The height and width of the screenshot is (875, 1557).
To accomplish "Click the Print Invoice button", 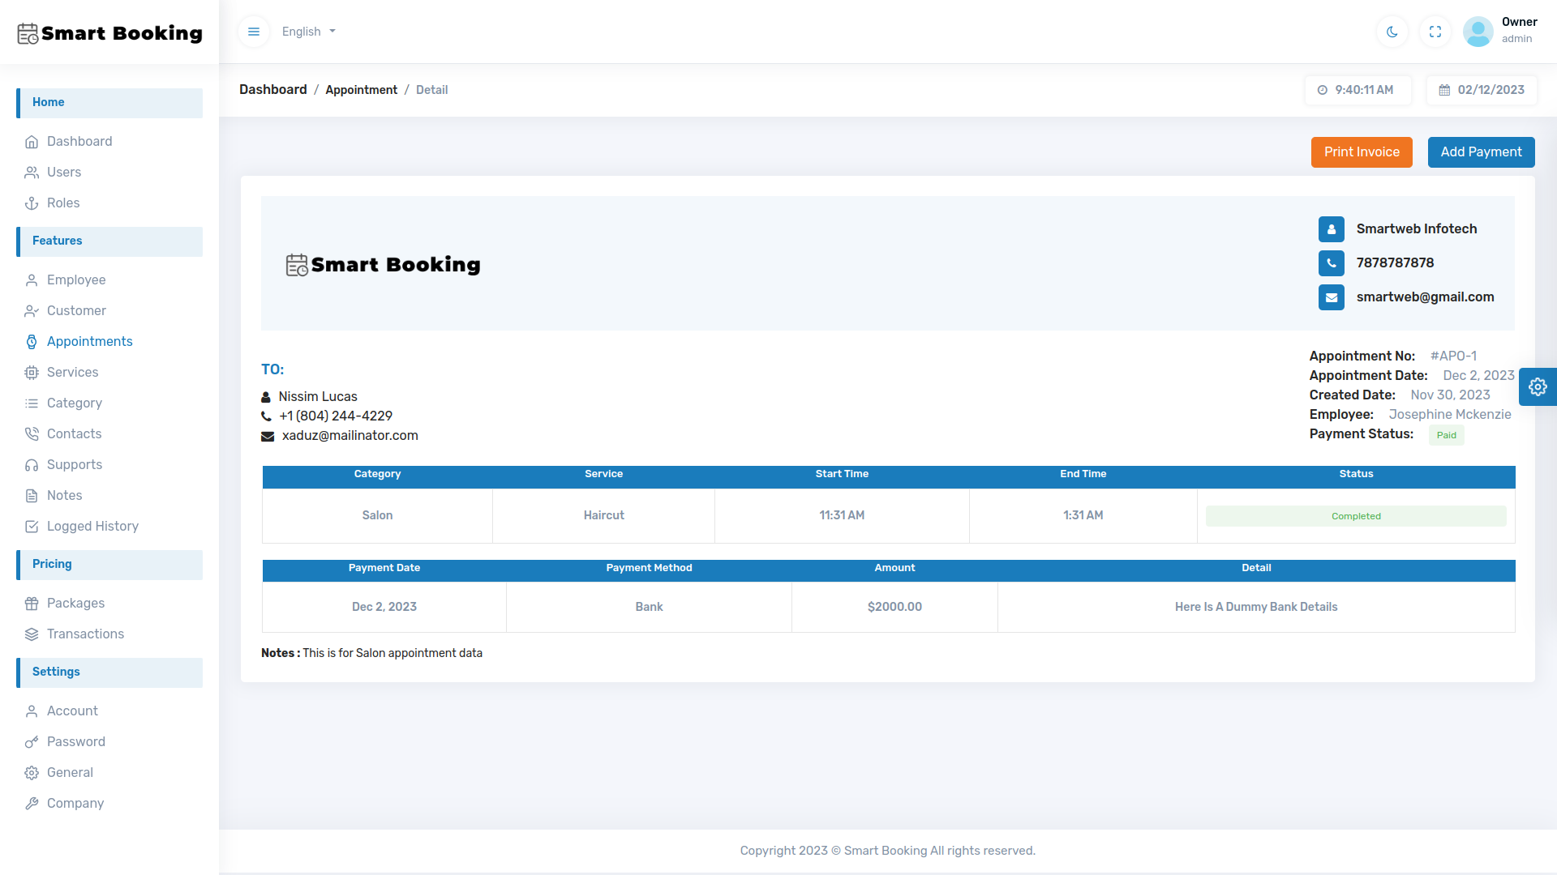I will coord(1362,152).
